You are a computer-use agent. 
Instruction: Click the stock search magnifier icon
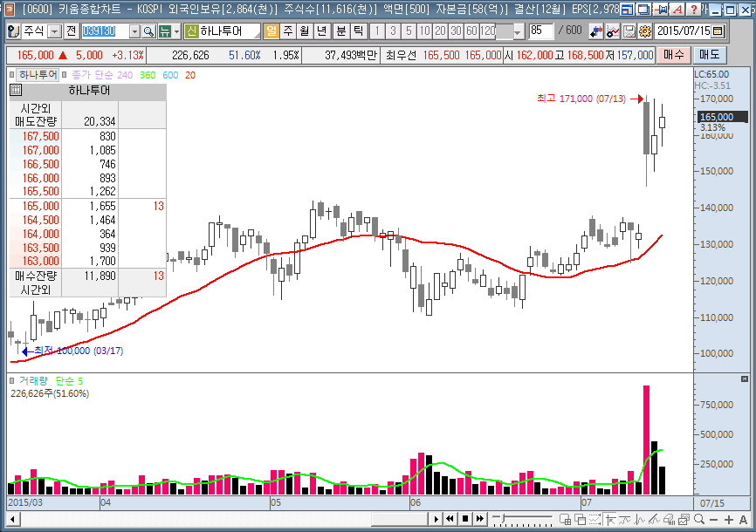point(148,31)
